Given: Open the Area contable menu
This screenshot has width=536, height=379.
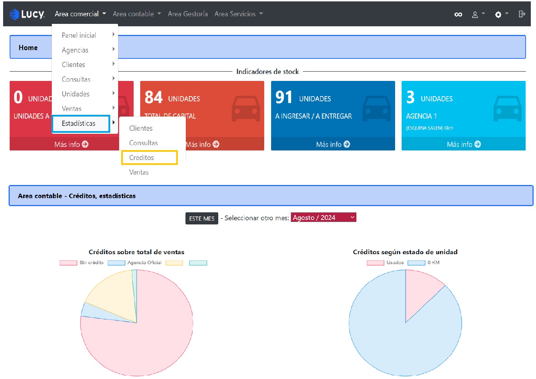Looking at the screenshot, I should click(x=137, y=14).
